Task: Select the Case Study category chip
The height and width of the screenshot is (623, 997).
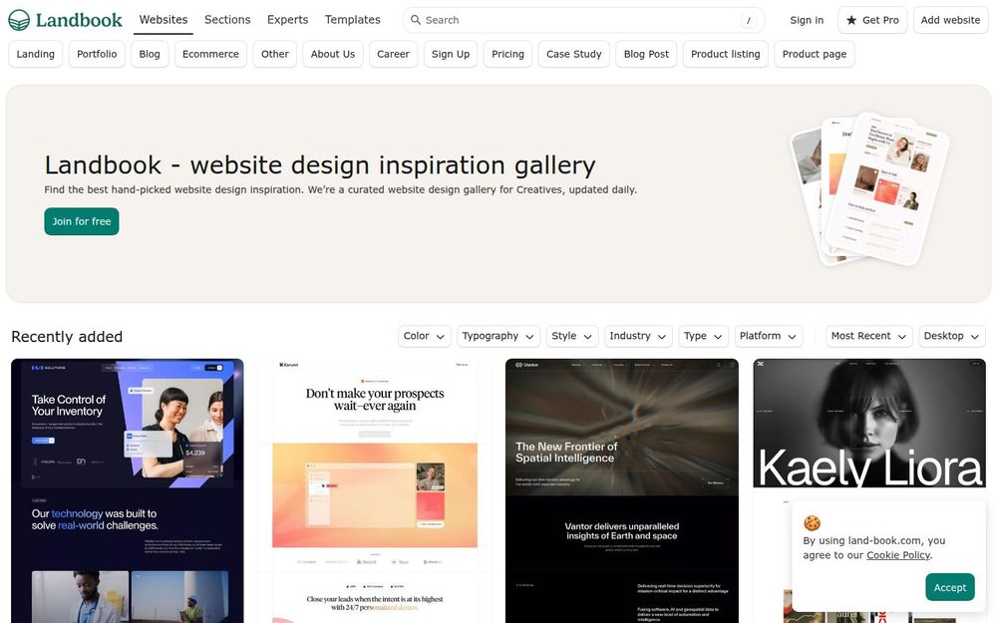Action: tap(573, 54)
